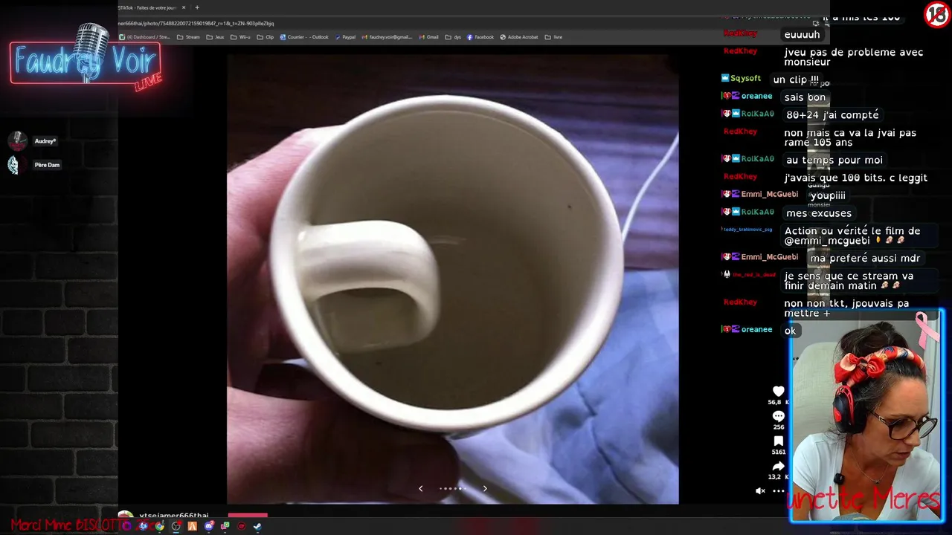Open the pink chat app in taskbar
The height and width of the screenshot is (535, 952).
(x=225, y=526)
